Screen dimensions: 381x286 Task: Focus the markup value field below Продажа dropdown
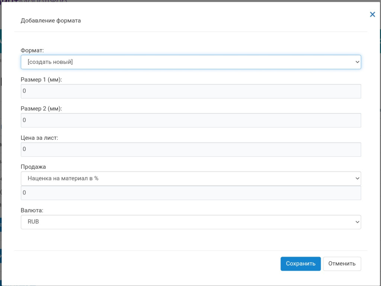[x=190, y=193]
